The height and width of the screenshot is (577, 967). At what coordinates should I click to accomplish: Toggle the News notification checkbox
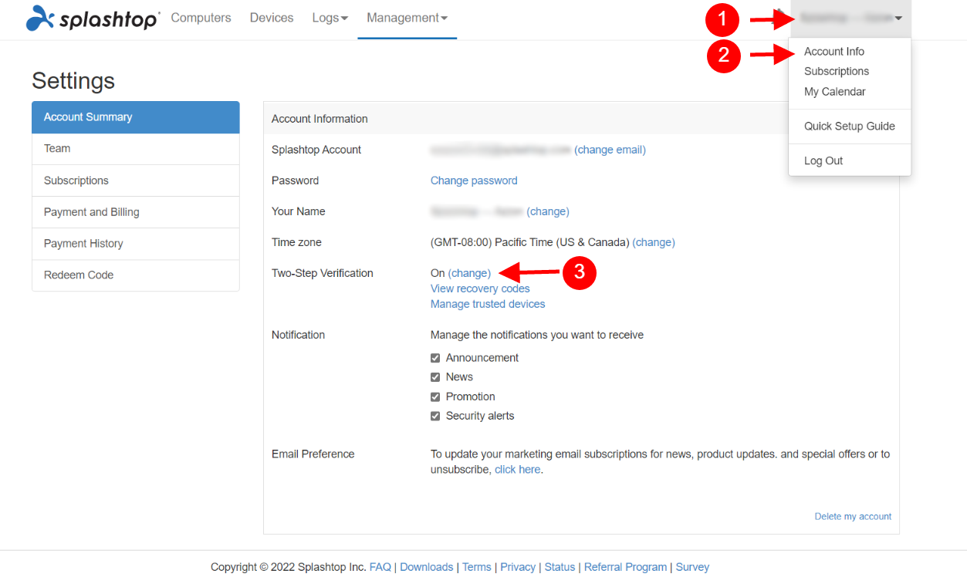click(435, 377)
